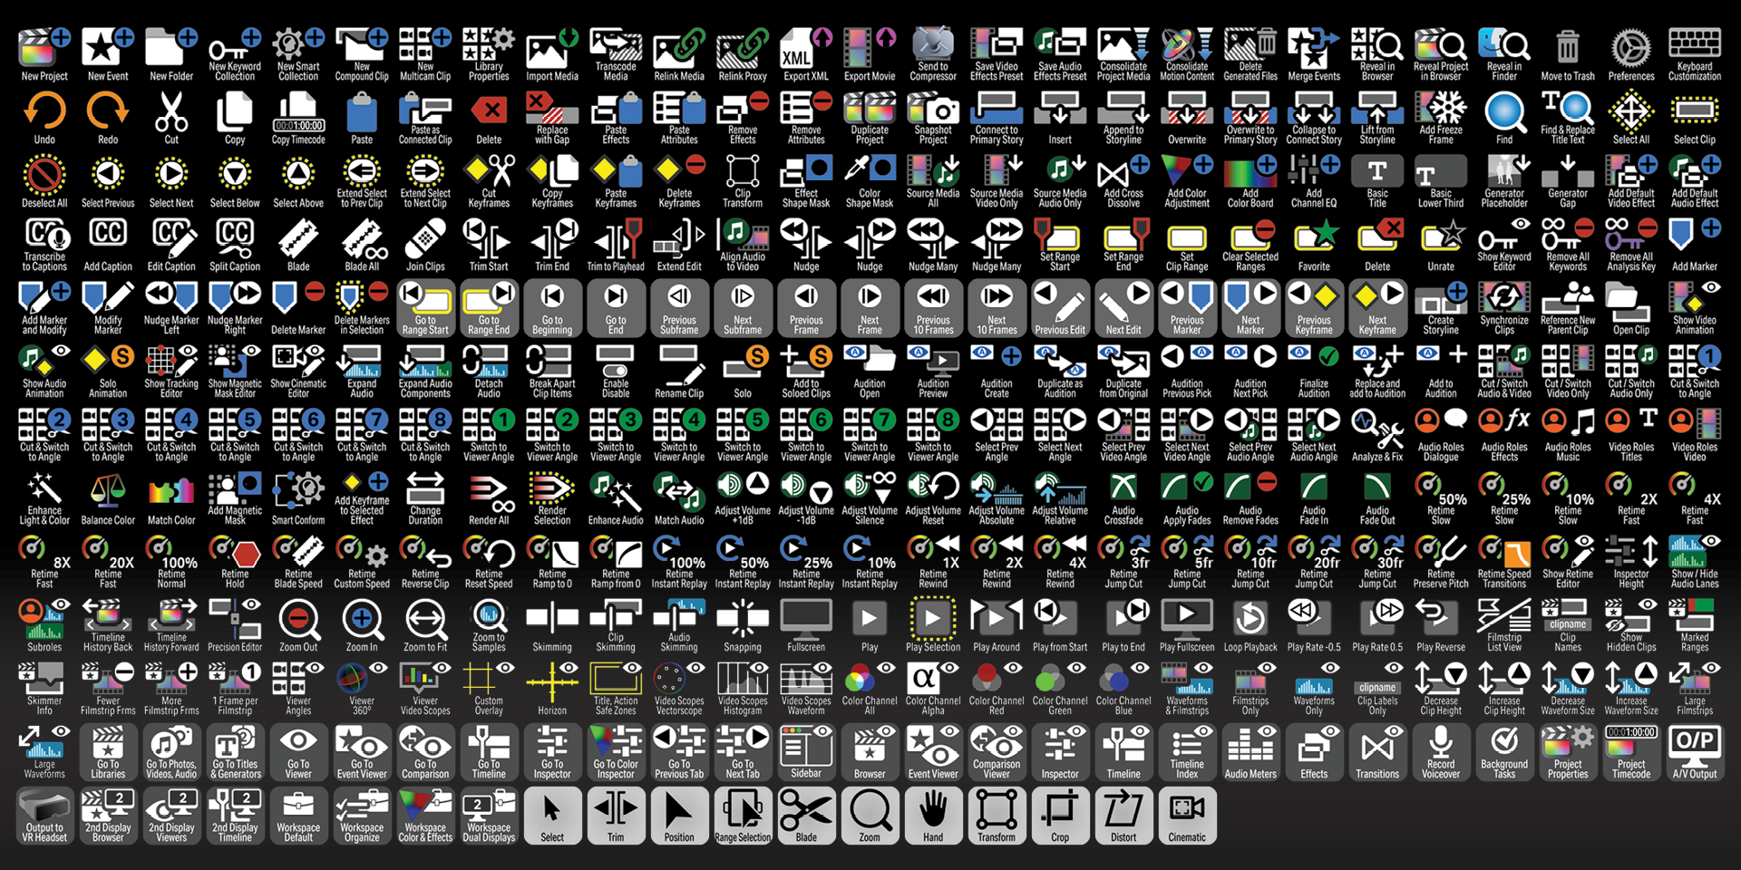The height and width of the screenshot is (870, 1741).
Task: Select the Blade All icon
Action: (362, 245)
